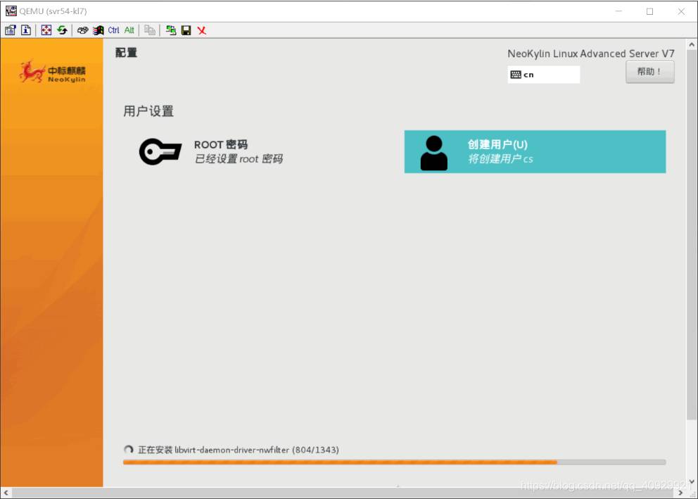
Task: Click the 帮助! help button
Action: (649, 72)
